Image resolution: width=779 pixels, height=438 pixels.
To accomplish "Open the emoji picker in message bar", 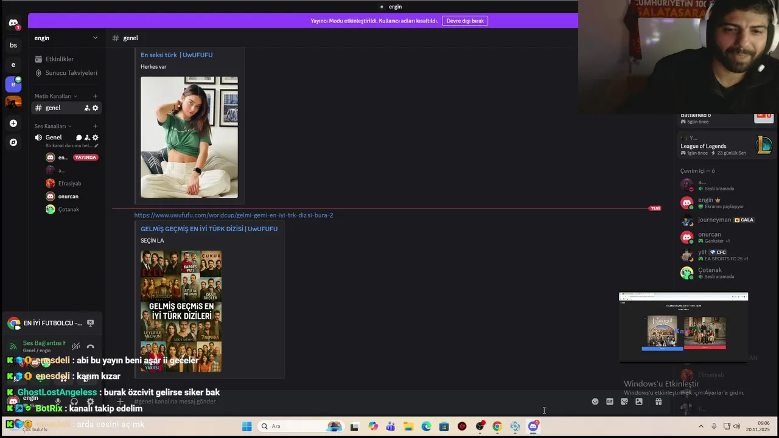I will click(595, 401).
